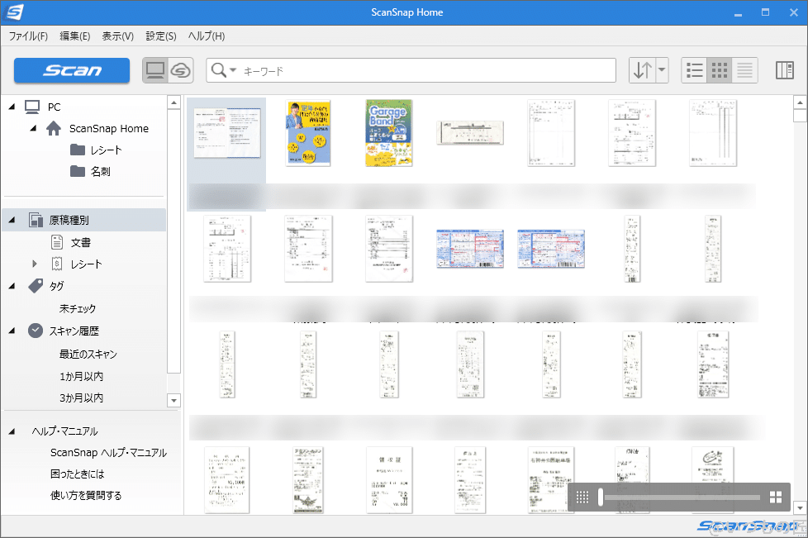Switch to detailed list view
Screen dimensions: 808x538
pos(744,70)
